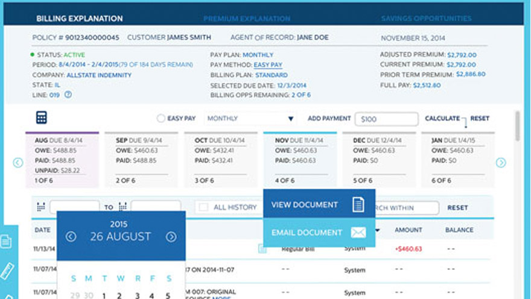This screenshot has width=531, height=299.
Task: Click the help question mark beside Line 019
Action: 68,95
